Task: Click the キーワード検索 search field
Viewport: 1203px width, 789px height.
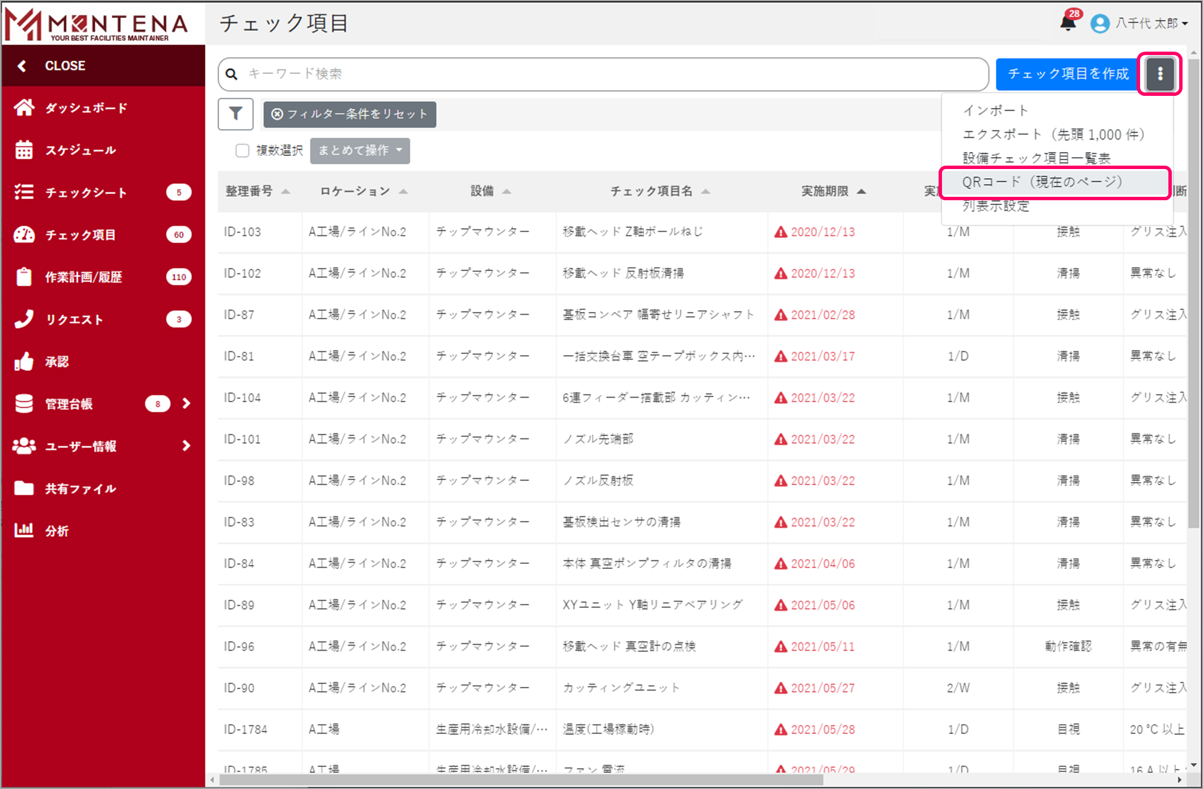Action: (601, 74)
